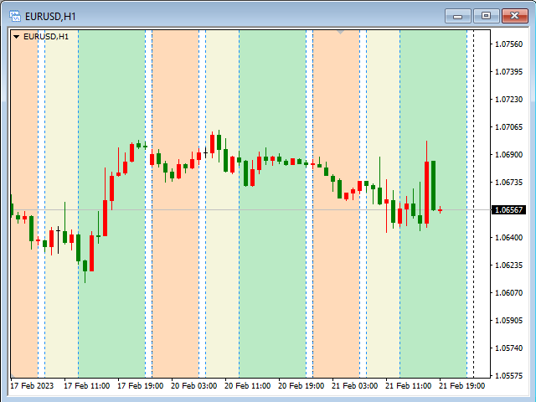The height and width of the screenshot is (402, 536).
Task: Click the 1.05575 price scale label
Action: pyautogui.click(x=508, y=376)
